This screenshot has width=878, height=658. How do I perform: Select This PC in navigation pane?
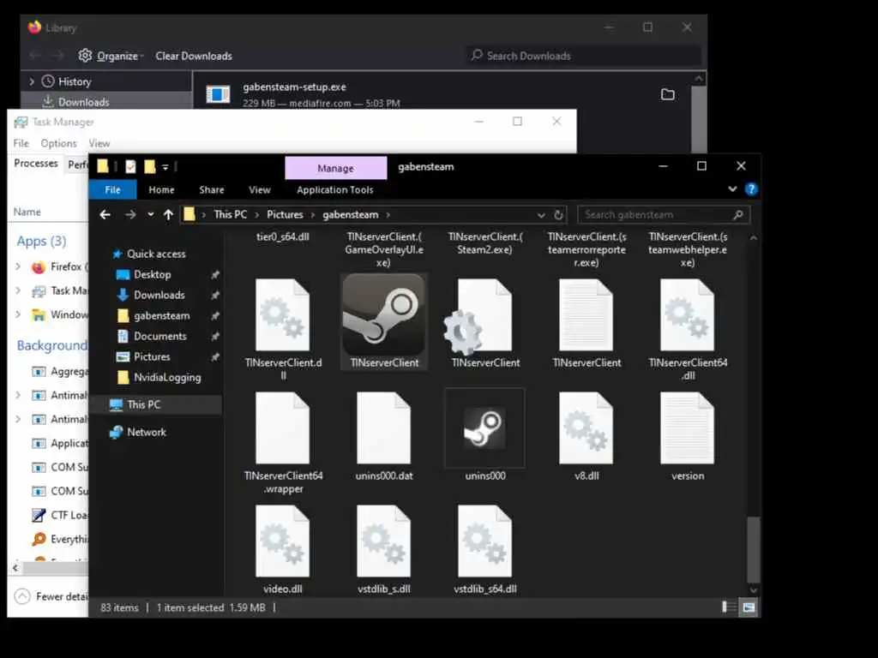[143, 404]
